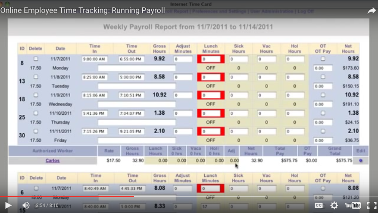Image resolution: width=378 pixels, height=213 pixels.
Task: Click the Time Out field showing 9:21:05 PM
Action: 131,132
